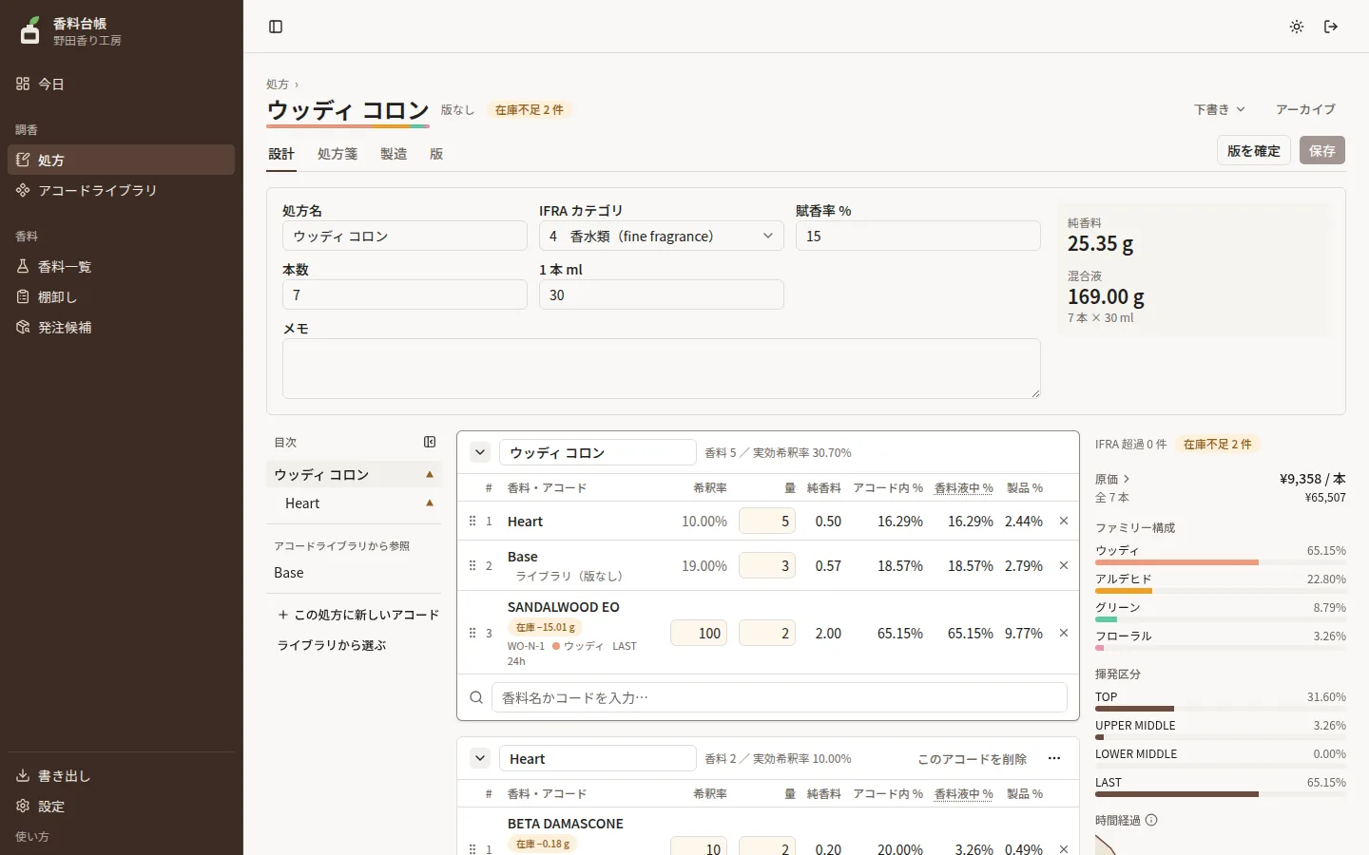The image size is (1369, 855).
Task: Click the 保存 button
Action: pos(1322,150)
